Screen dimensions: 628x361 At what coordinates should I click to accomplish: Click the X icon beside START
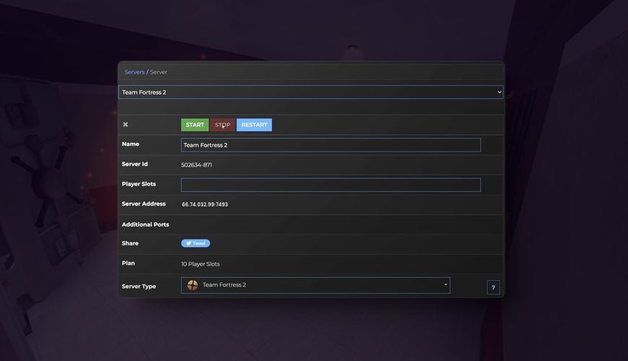pyautogui.click(x=126, y=124)
